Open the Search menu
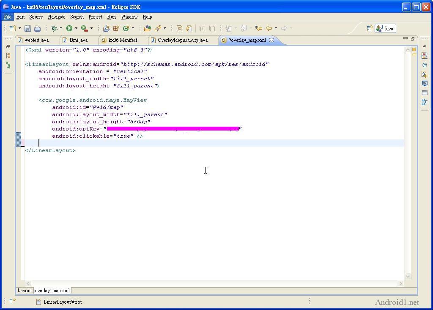Screen dimensions: 433x310 click(x=77, y=17)
